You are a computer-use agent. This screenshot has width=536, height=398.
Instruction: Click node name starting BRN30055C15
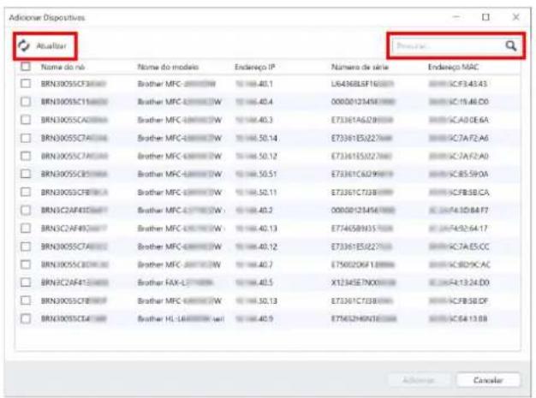tap(74, 102)
